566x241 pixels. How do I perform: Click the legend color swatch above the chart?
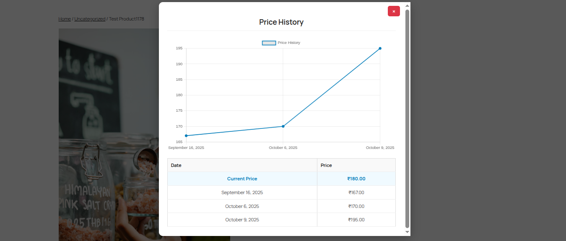pos(268,42)
